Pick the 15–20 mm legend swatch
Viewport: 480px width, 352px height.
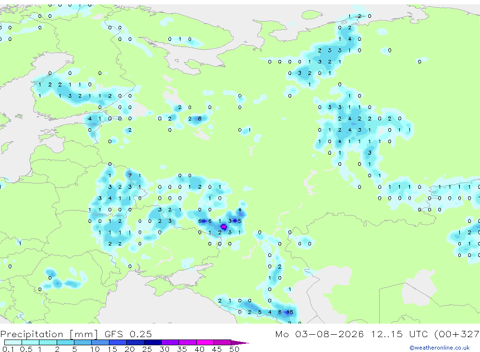tap(118, 342)
